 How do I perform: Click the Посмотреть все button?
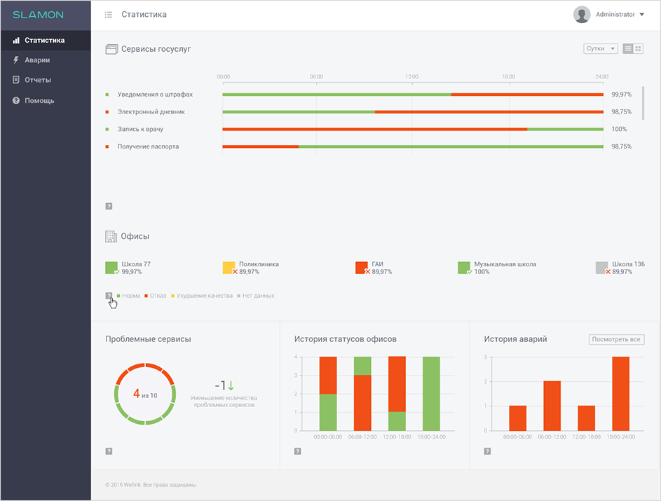[616, 339]
